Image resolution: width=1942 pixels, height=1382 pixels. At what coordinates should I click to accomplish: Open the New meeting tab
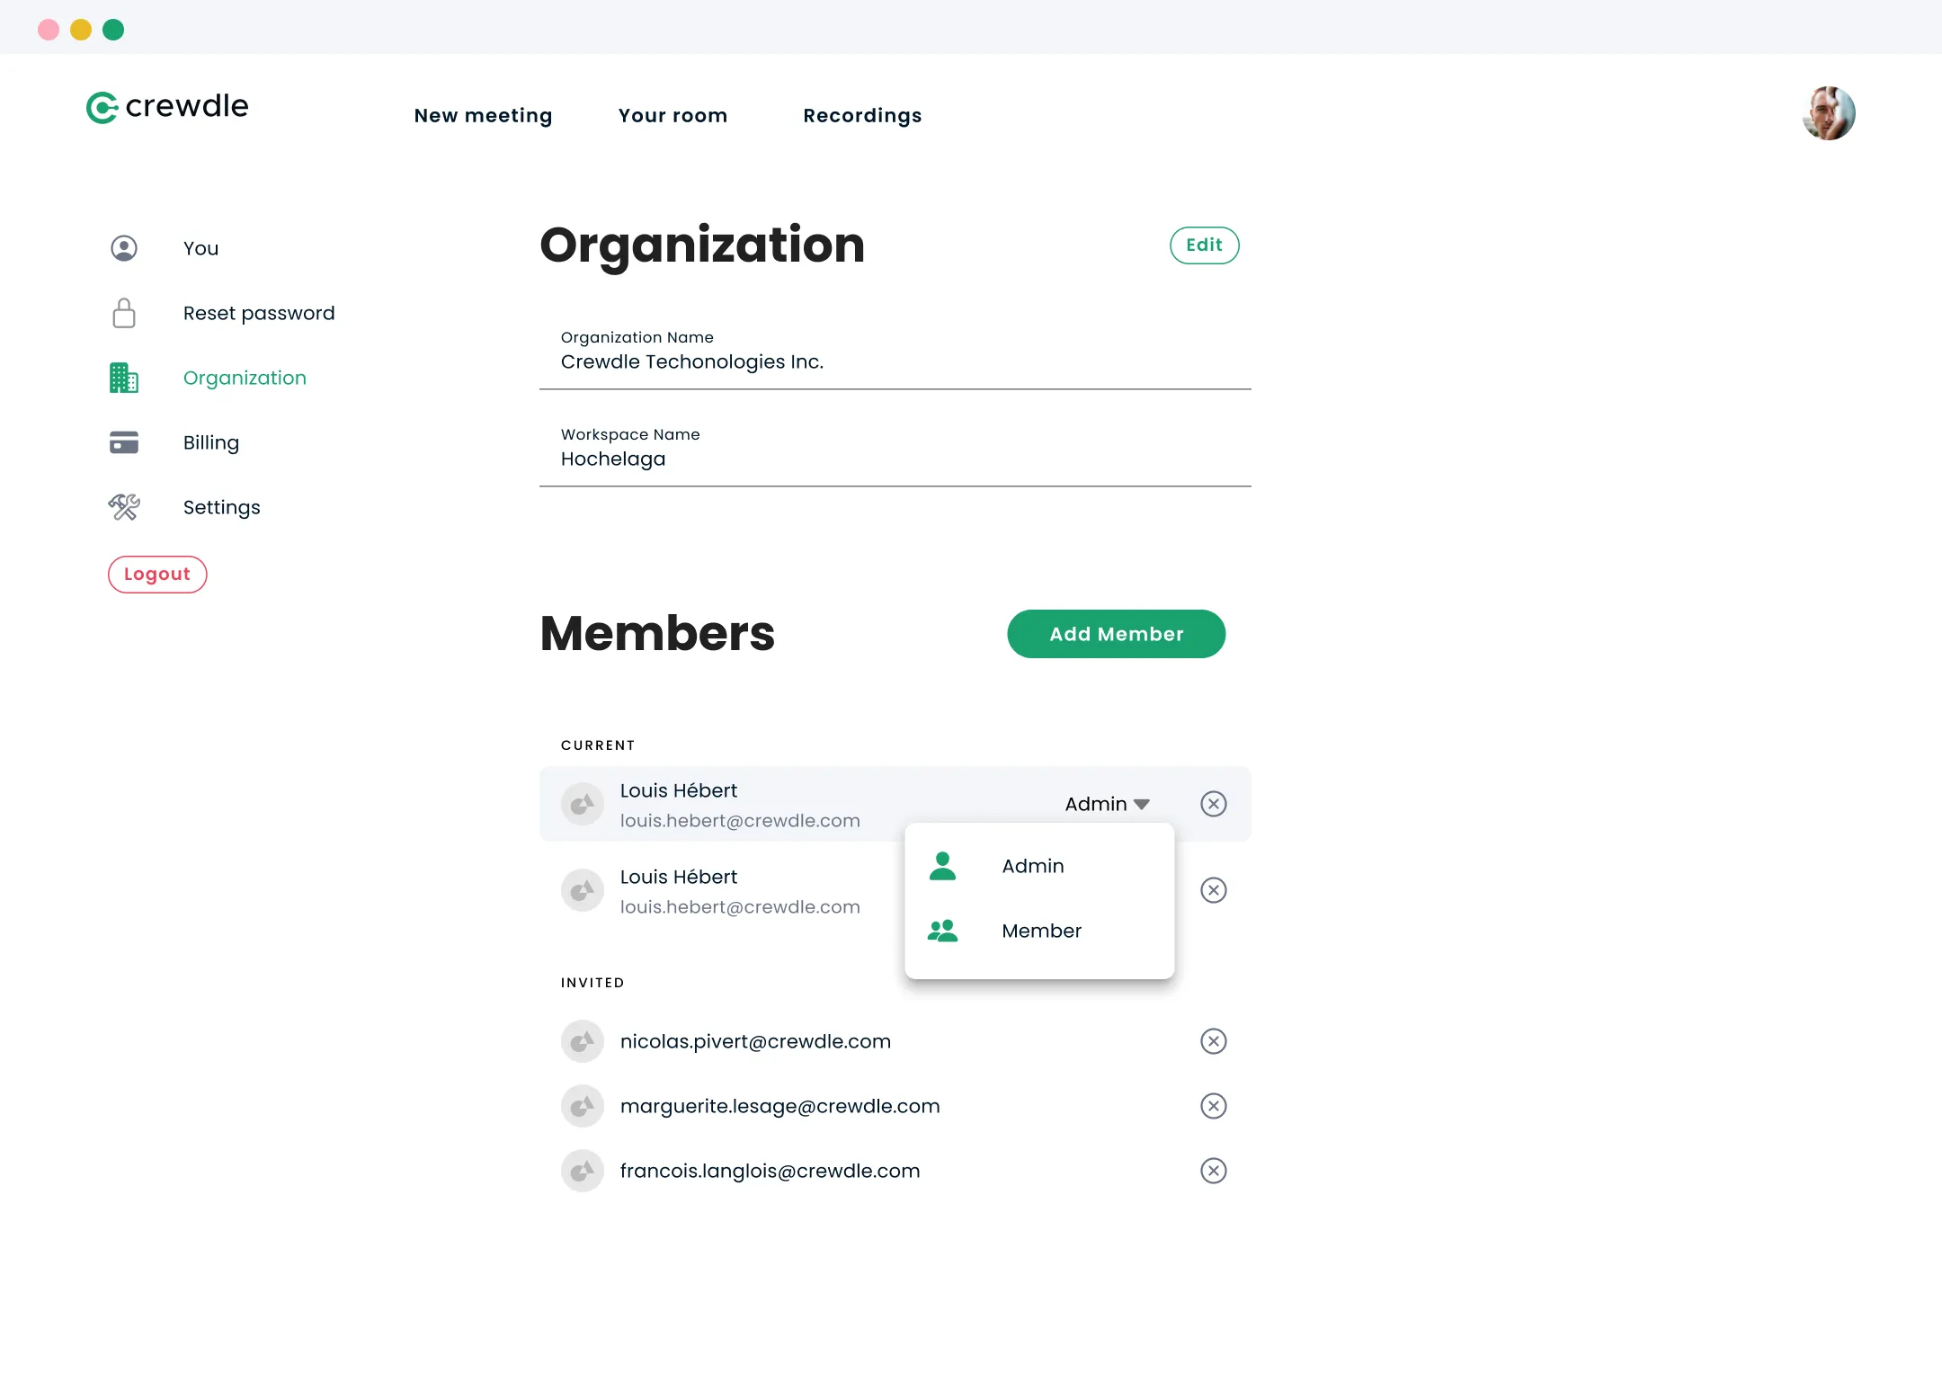click(483, 116)
